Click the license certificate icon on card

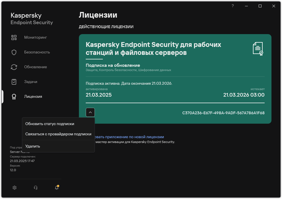(x=258, y=49)
